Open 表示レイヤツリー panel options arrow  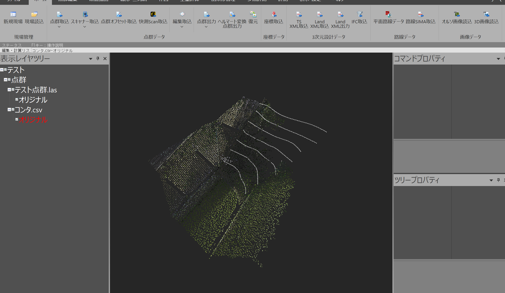point(90,59)
